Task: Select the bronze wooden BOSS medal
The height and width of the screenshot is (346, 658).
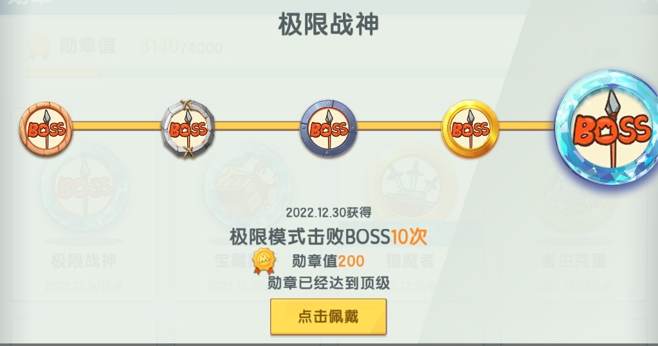Action: coord(46,129)
